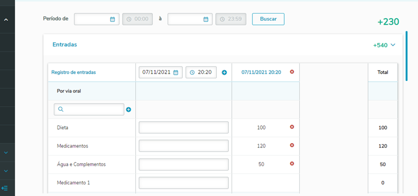Collapse the Entradas section via +540 chevron

[x=393, y=45]
